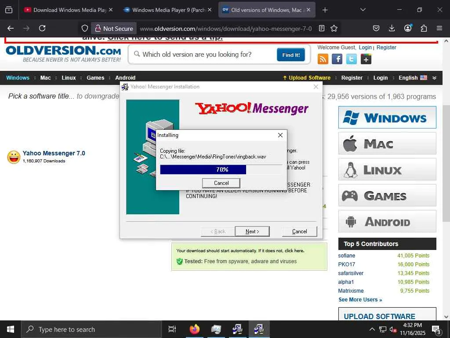
Task: Open Pocket save icon in toolbar
Action: 376,28
